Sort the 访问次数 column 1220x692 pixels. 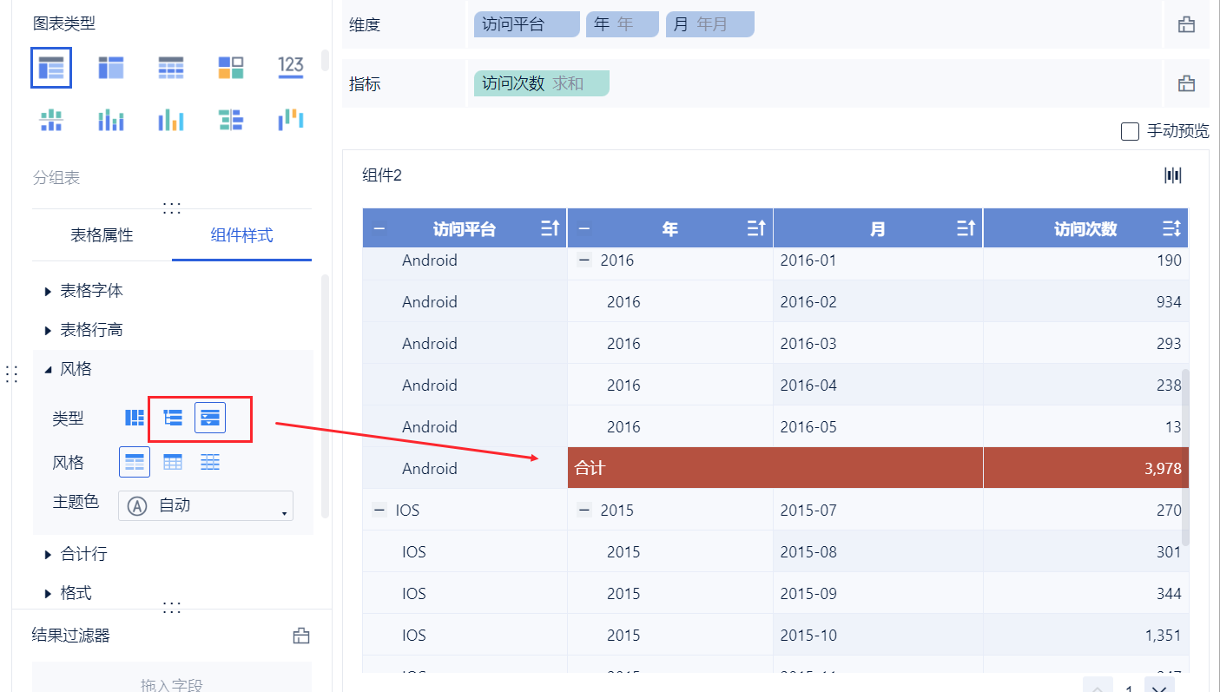[1171, 229]
